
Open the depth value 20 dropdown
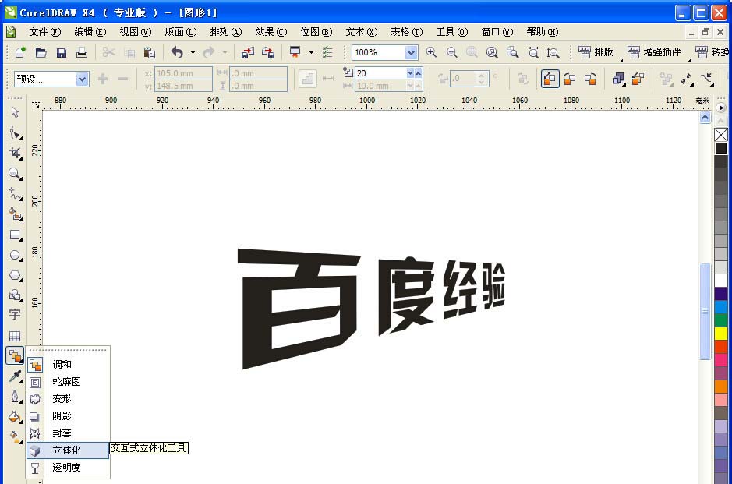click(410, 72)
